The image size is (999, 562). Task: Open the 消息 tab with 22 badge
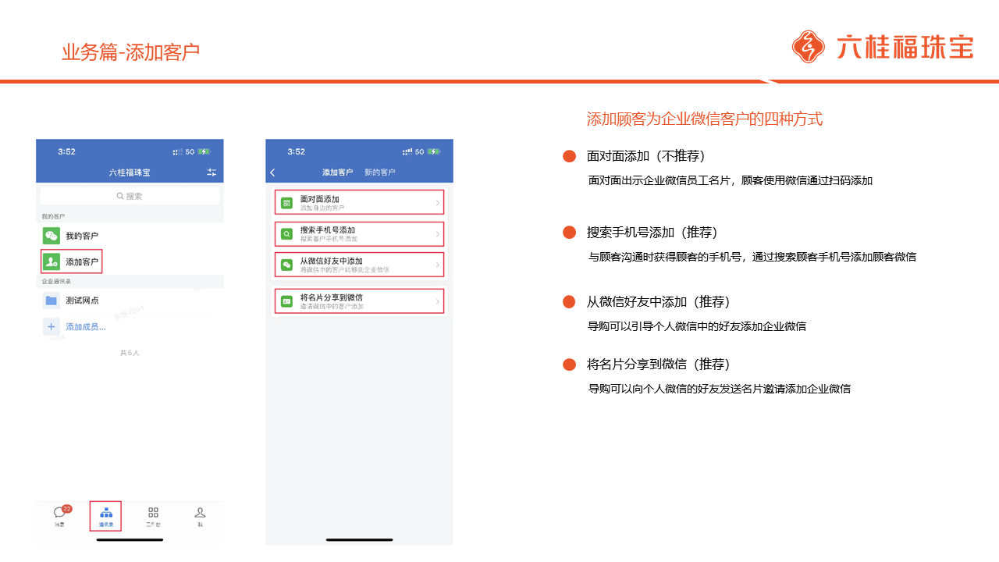point(59,516)
